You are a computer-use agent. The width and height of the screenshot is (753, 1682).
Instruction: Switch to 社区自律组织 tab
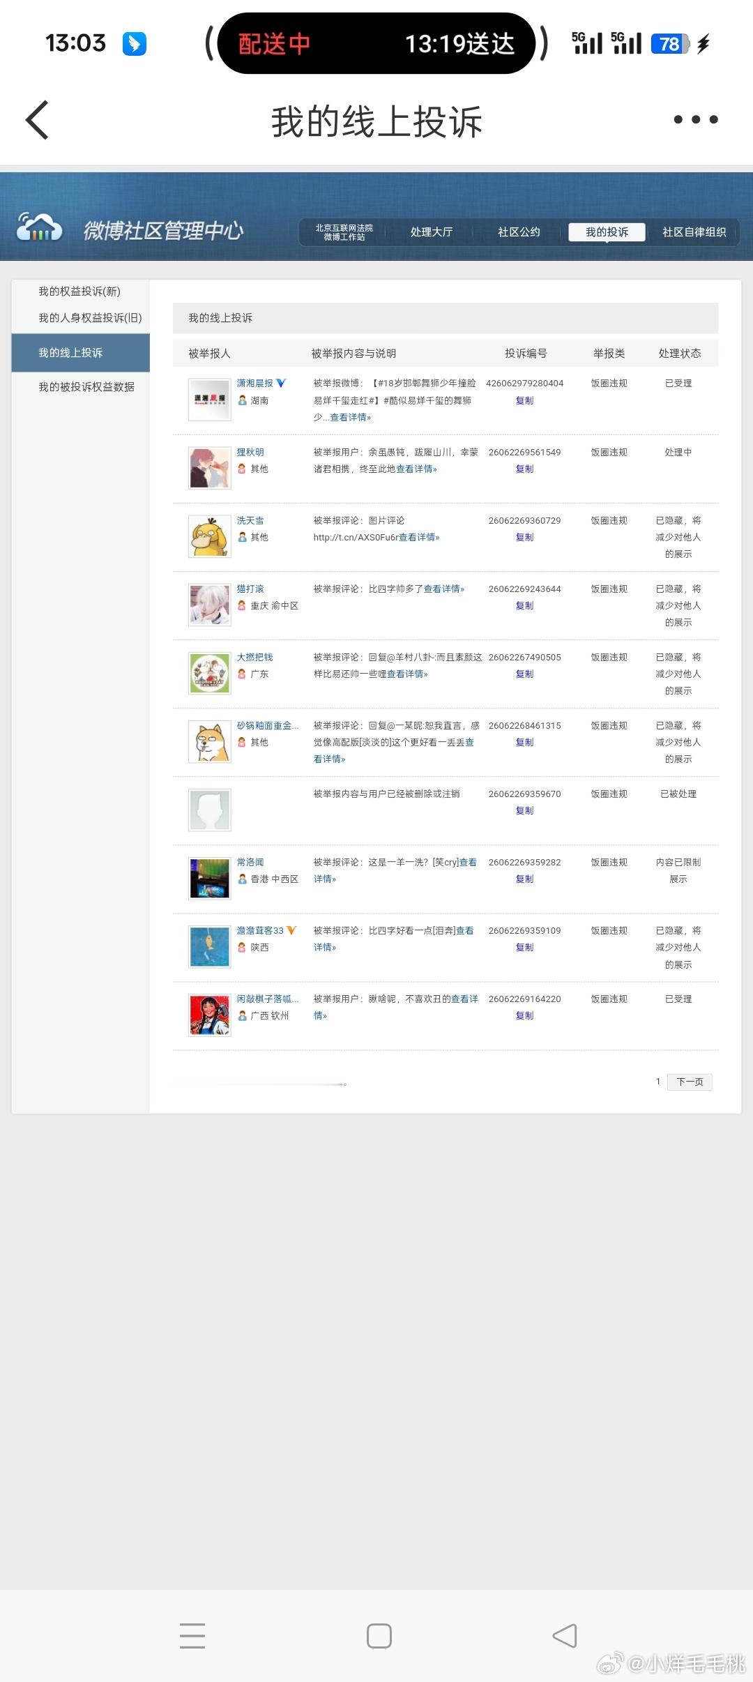[x=694, y=232]
